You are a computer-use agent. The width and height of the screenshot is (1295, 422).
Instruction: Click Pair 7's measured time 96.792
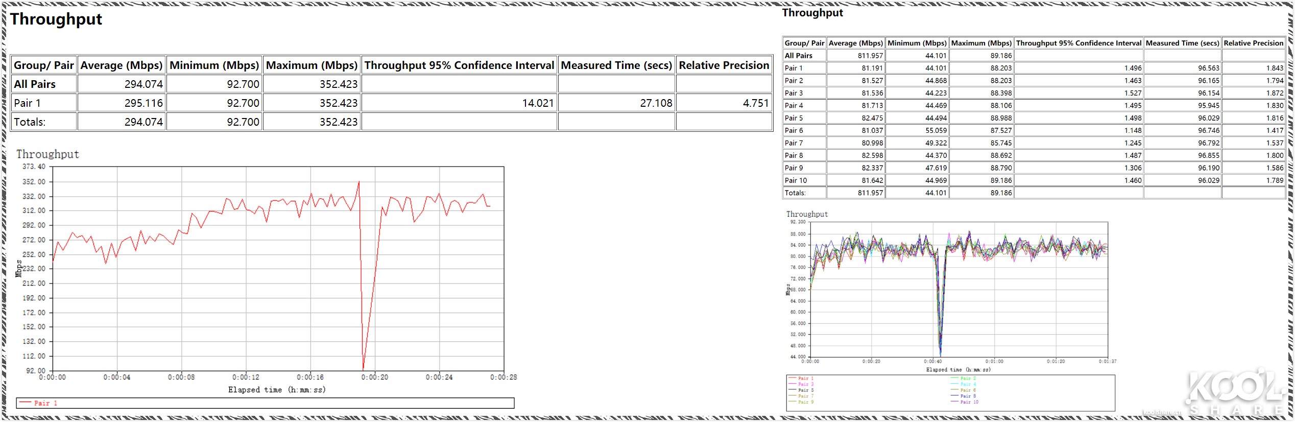point(1209,143)
